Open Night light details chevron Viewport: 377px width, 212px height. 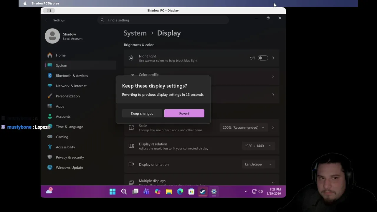(273, 58)
